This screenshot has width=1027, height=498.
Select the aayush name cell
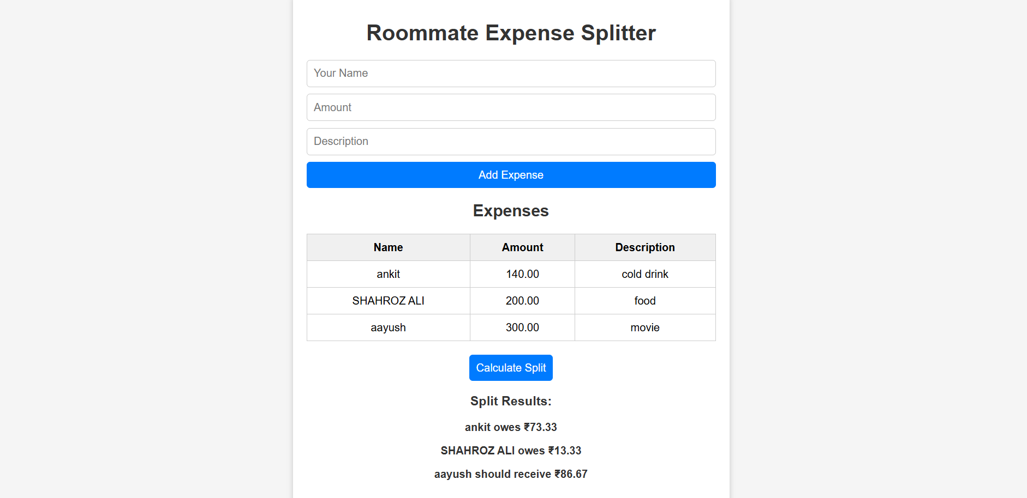coord(388,327)
